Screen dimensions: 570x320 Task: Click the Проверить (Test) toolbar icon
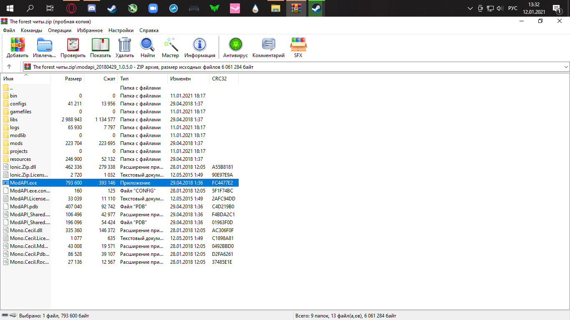tap(73, 47)
